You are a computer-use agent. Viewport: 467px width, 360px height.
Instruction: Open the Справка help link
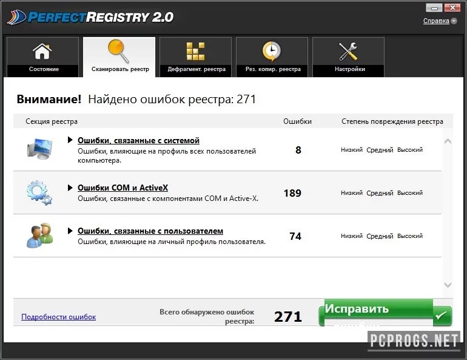pos(436,21)
